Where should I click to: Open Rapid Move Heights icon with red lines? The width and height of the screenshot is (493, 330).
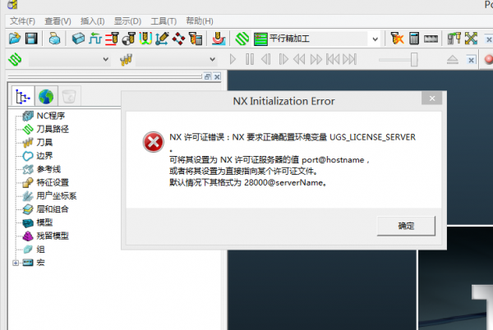[x=112, y=39]
